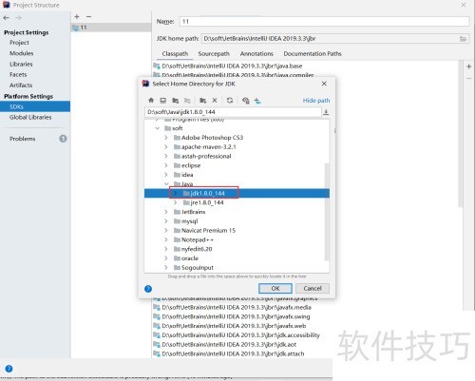
Task: Expand the apache-maven-3.2.1 folder
Action: pyautogui.click(x=166, y=147)
